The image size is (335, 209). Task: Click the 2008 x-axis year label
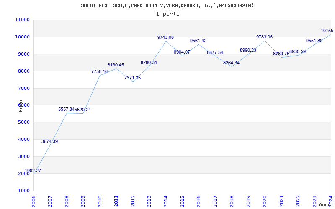67,201
